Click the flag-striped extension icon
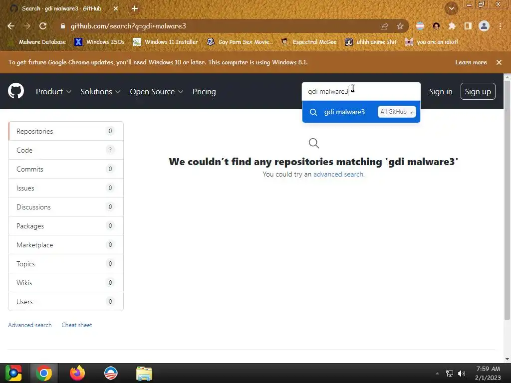 coord(420,26)
